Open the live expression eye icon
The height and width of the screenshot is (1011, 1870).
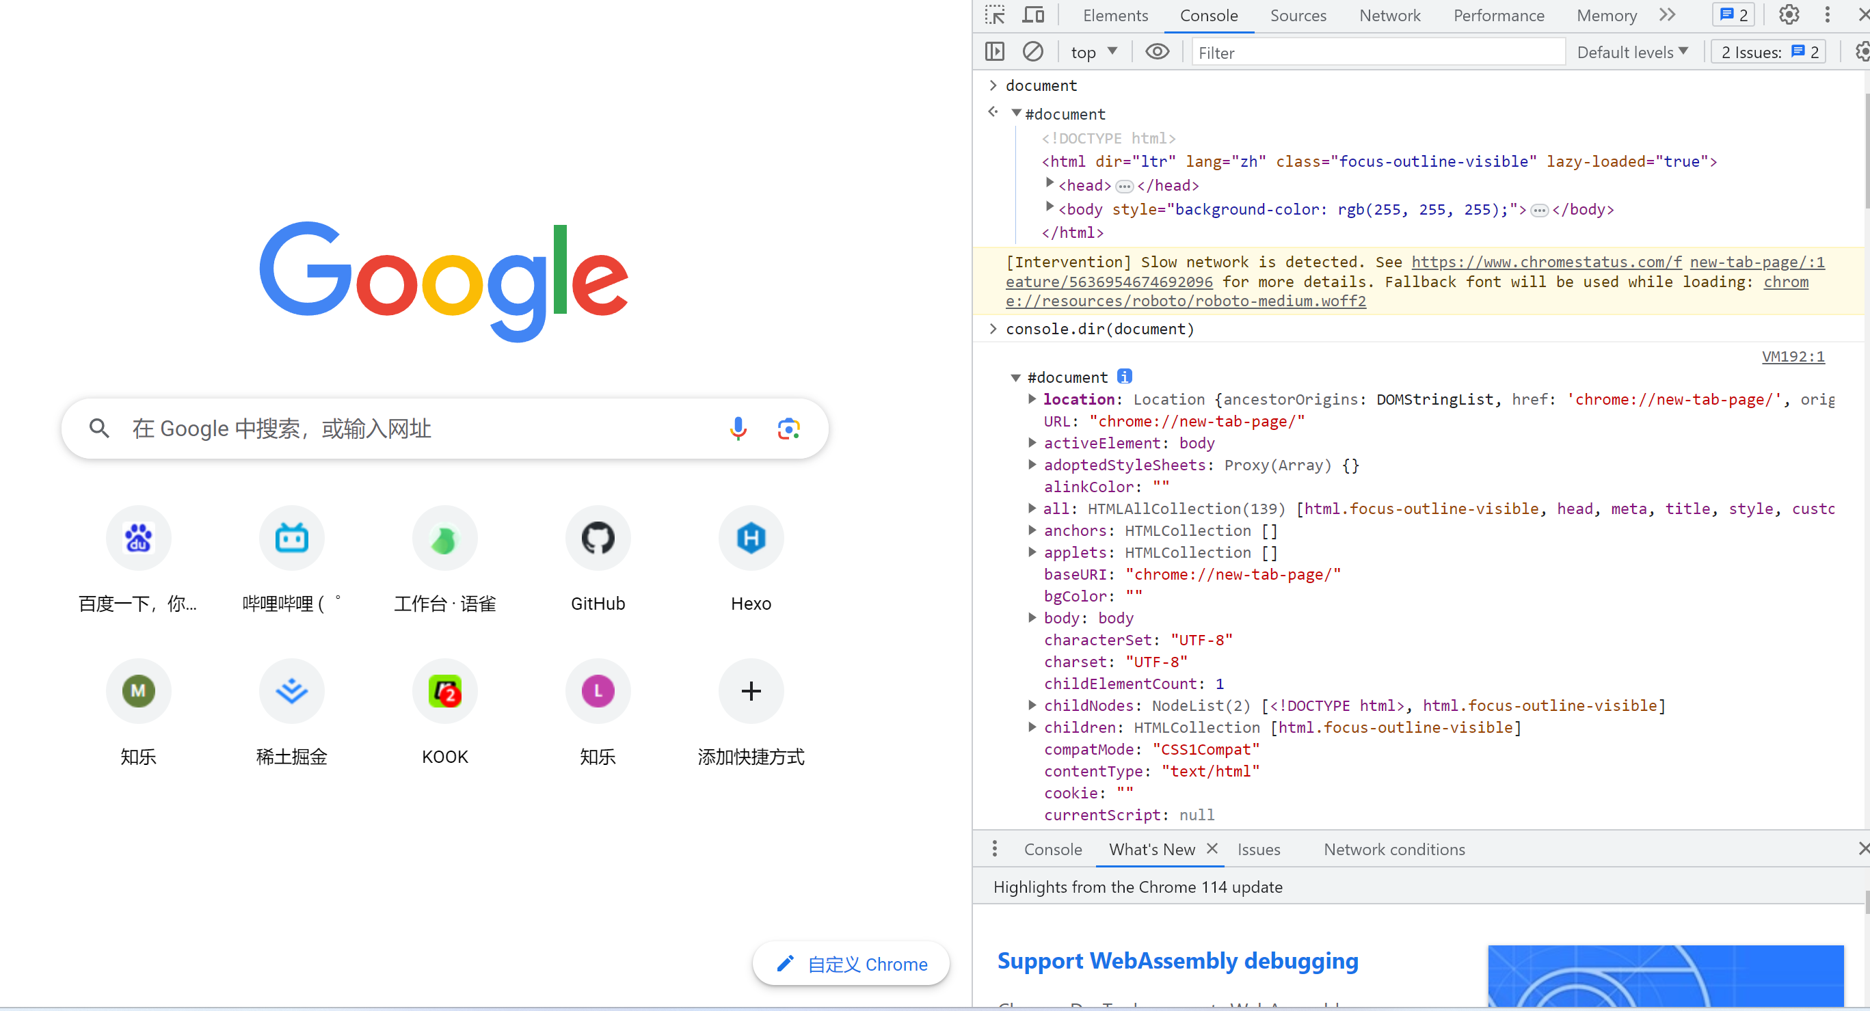1157,52
